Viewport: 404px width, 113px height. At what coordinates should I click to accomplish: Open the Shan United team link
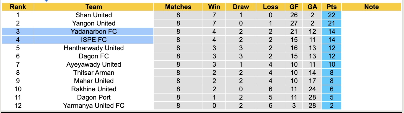click(94, 15)
